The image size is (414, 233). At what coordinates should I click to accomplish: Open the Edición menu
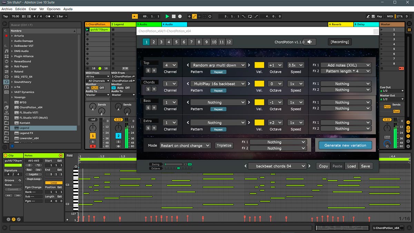pos(21,9)
